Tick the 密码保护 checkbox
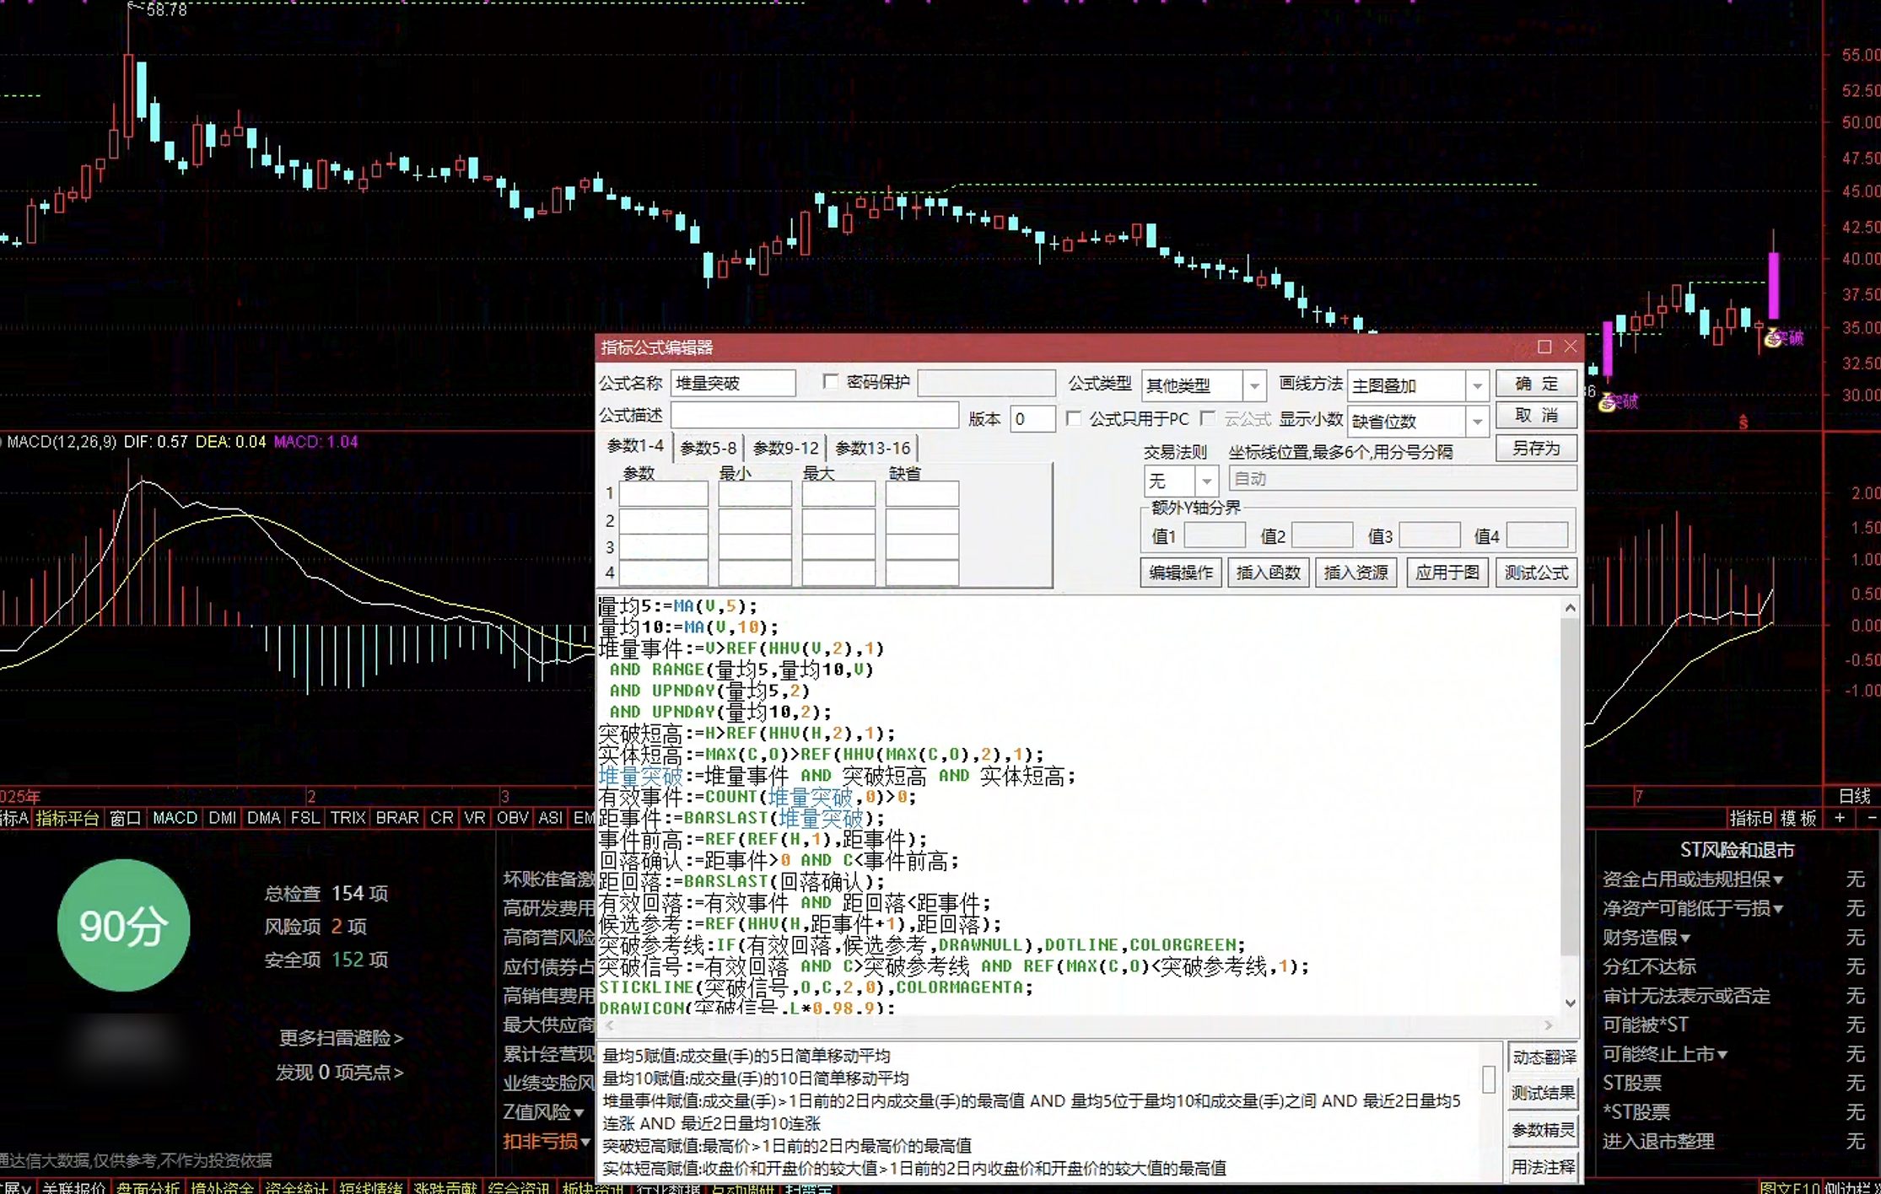Viewport: 1881px width, 1194px height. tap(831, 382)
